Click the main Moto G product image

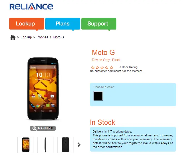point(43,89)
